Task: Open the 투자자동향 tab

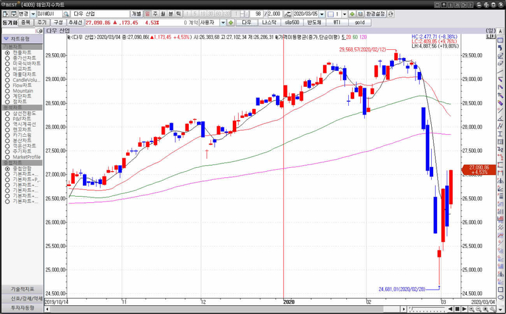Action: [22, 308]
